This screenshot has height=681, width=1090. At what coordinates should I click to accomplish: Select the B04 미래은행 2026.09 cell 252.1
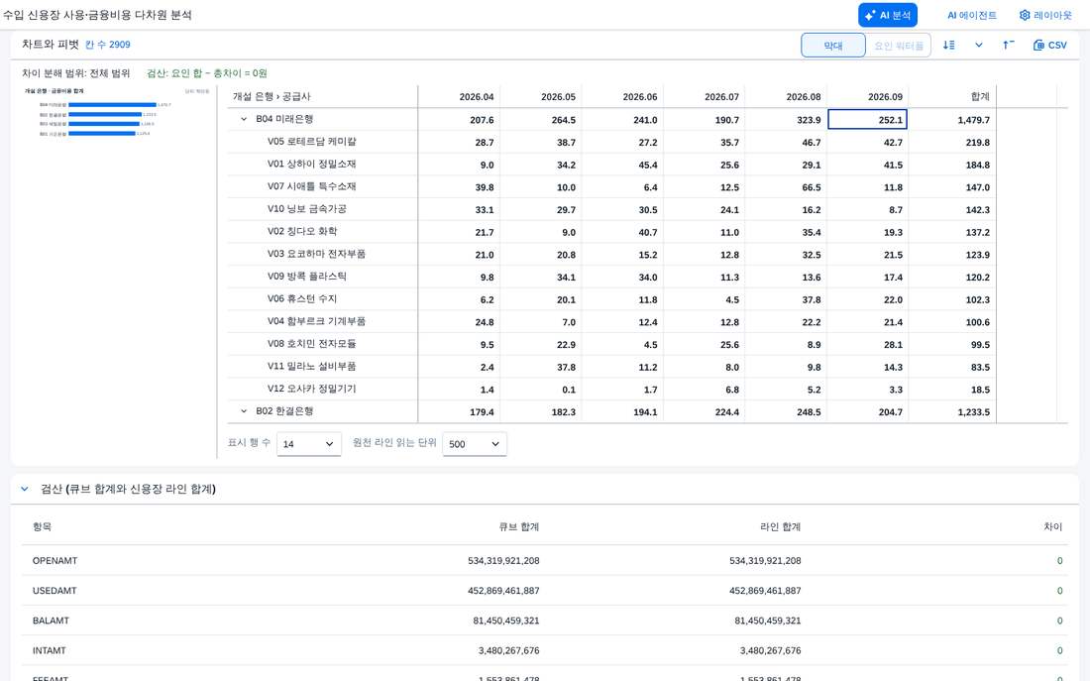coord(868,120)
